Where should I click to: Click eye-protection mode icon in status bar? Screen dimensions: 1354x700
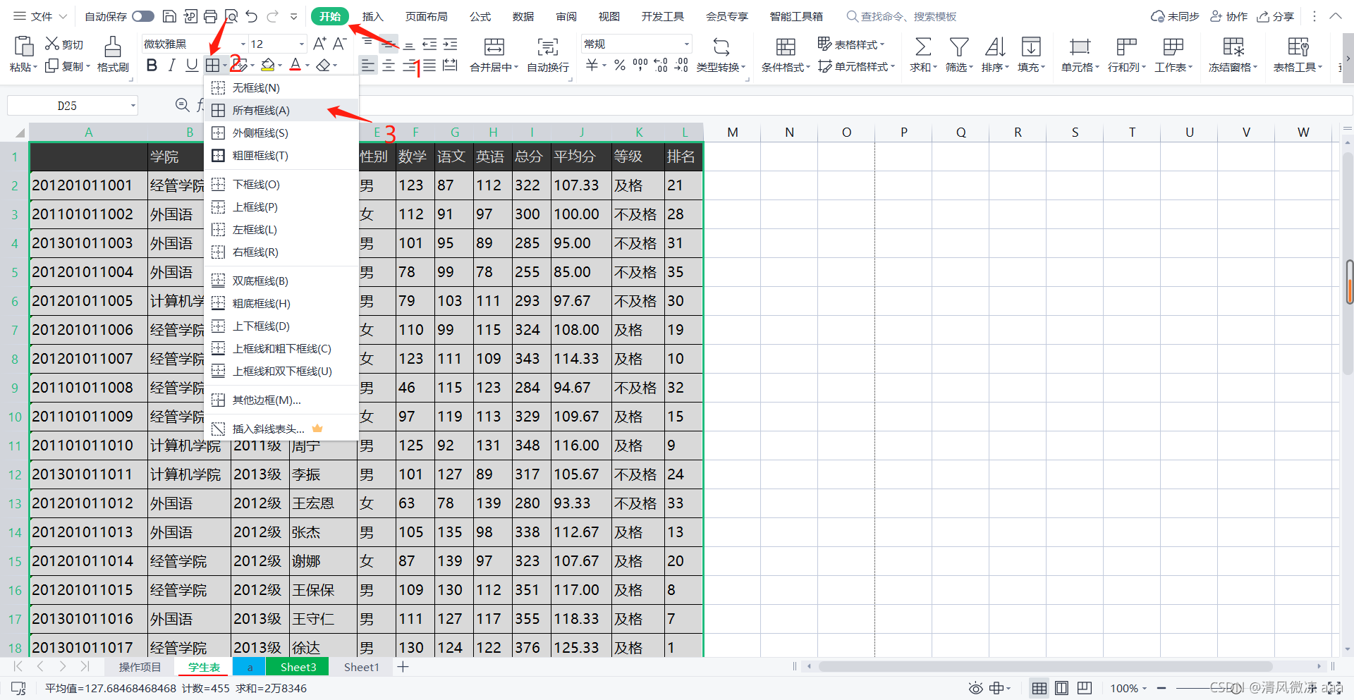(x=975, y=688)
